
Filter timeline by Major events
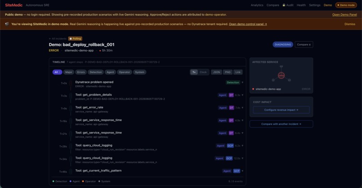[69, 72]
